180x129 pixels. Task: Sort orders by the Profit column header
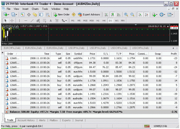click(170, 54)
